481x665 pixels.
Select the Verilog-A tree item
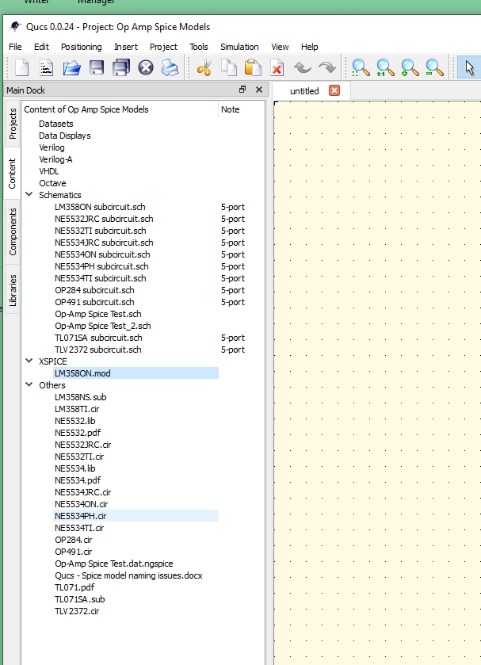55,159
